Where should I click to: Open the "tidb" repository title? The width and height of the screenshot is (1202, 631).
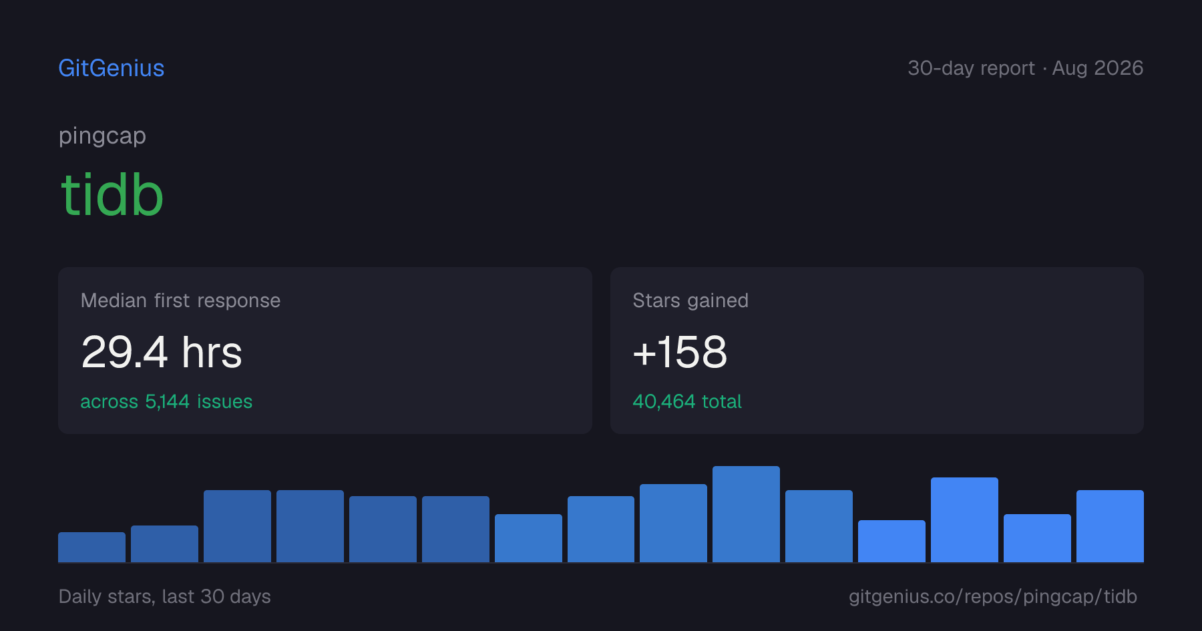[112, 195]
